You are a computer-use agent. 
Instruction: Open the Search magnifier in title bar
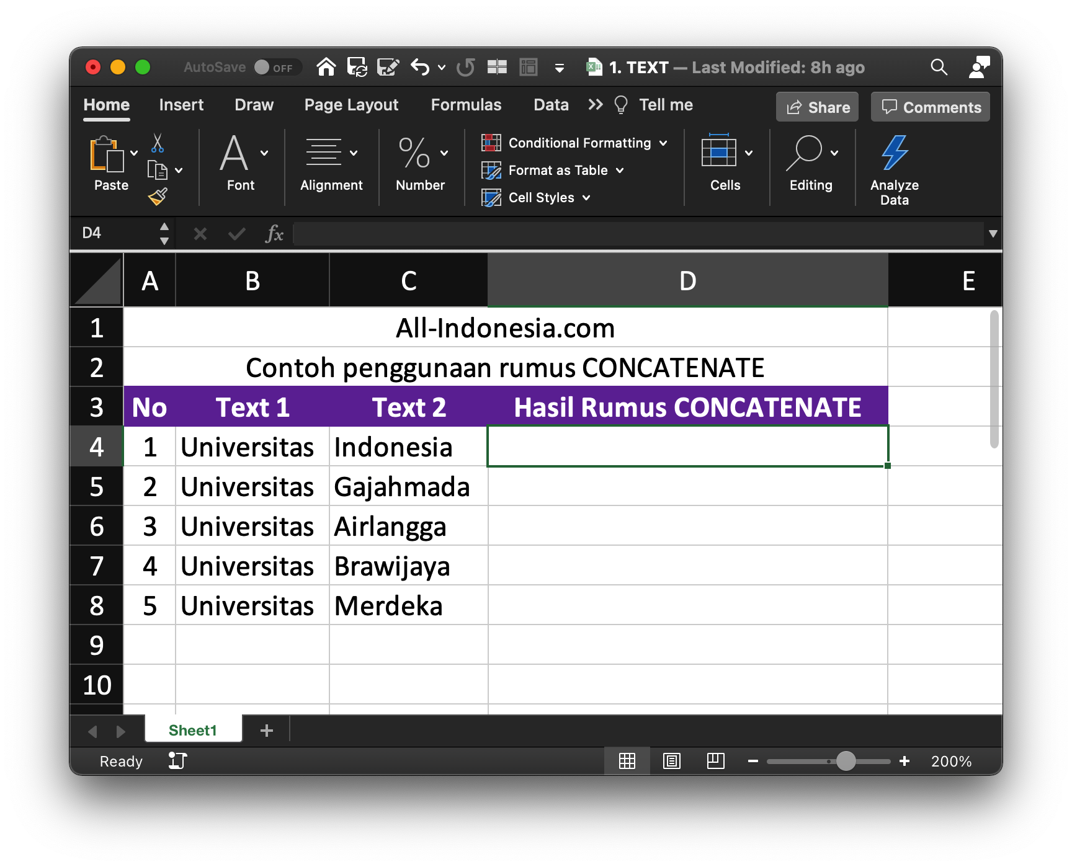pos(939,67)
